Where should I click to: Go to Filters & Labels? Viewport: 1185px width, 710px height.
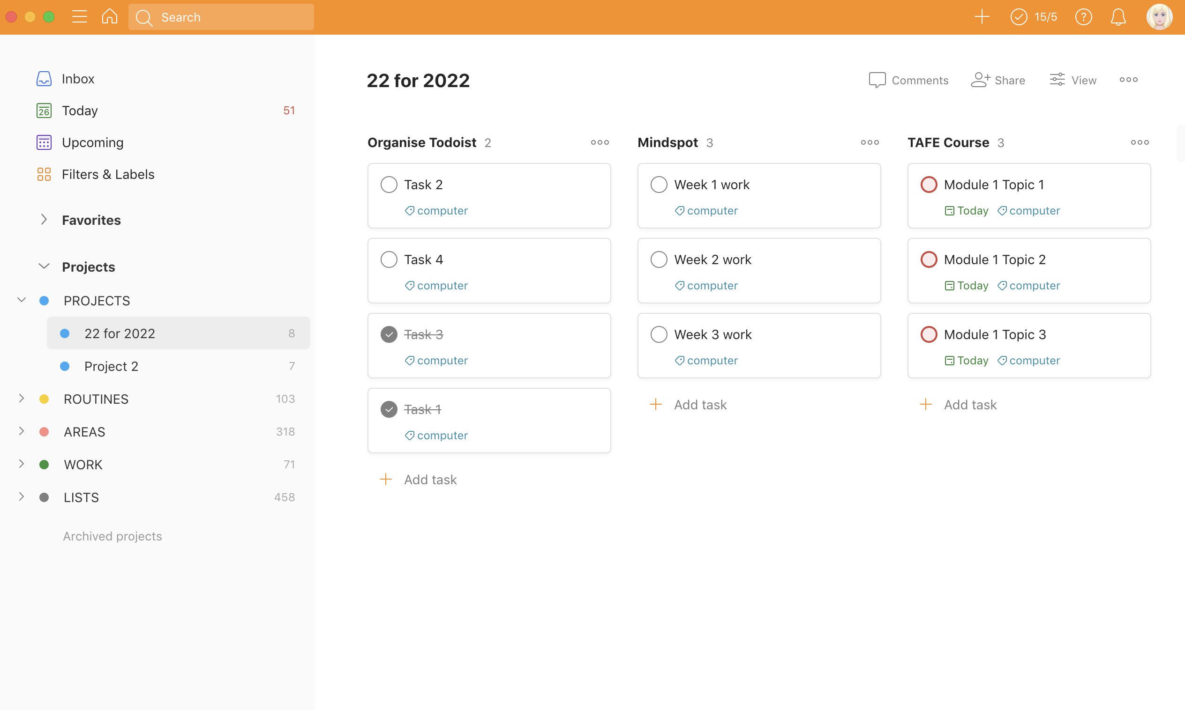pos(108,174)
